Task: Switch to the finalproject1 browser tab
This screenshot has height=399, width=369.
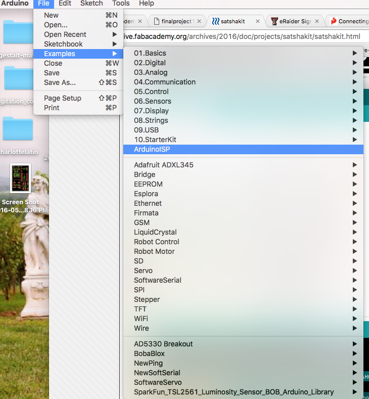Action: [177, 21]
